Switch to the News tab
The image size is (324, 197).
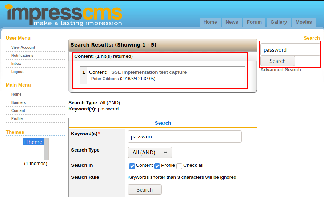232,22
